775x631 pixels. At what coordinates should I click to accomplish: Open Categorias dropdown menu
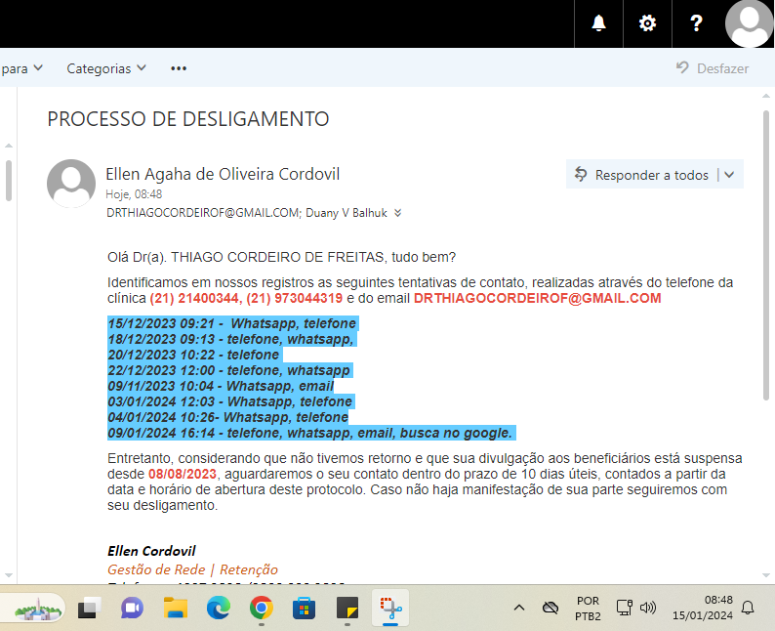click(106, 68)
